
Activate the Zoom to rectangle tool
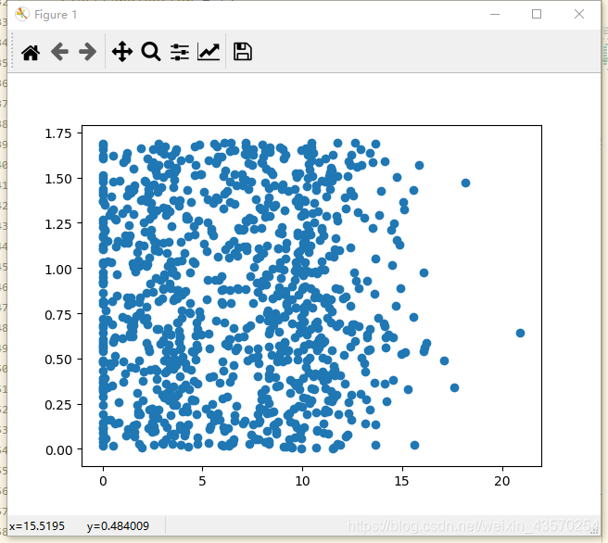pos(151,52)
